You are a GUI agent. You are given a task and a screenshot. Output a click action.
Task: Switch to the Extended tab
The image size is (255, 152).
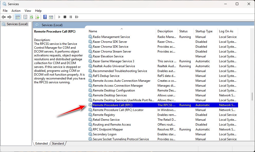point(42,144)
